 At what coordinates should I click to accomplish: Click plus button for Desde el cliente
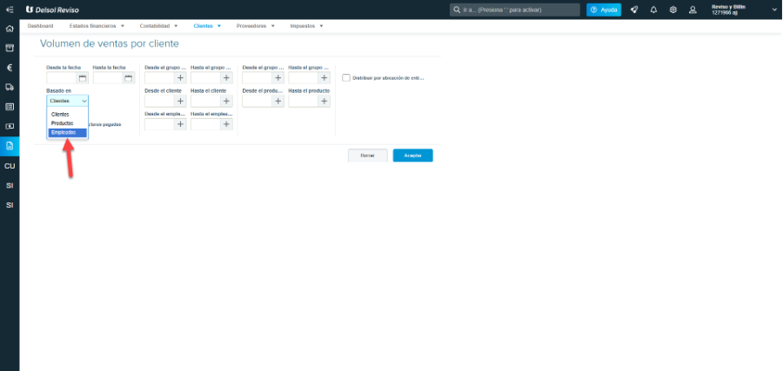tap(180, 102)
